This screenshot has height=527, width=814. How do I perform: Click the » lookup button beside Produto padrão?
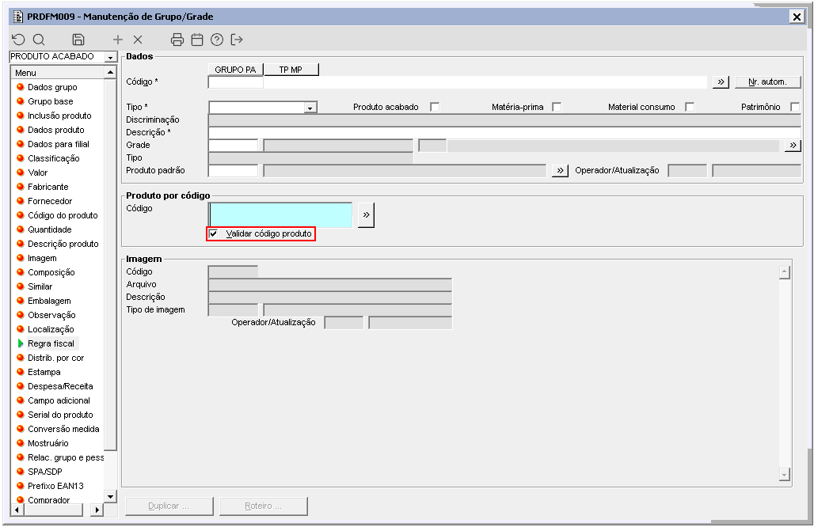point(560,171)
